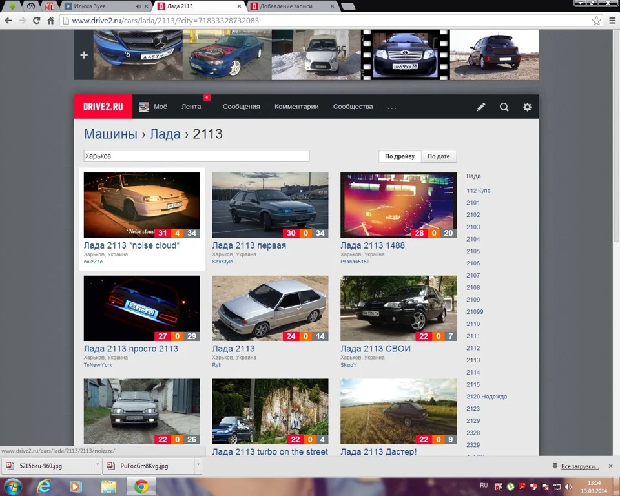Launch Internet Explorer from taskbar

pos(44,486)
